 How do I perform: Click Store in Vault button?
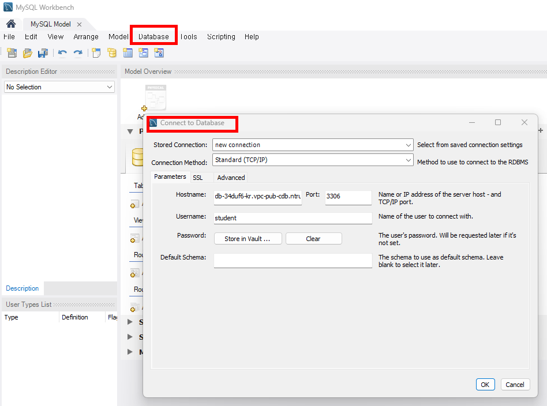click(248, 239)
